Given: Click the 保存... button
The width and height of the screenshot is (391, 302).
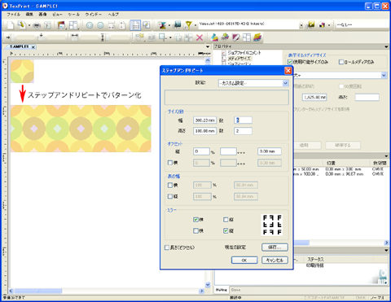Looking at the screenshot, I should (x=275, y=247).
